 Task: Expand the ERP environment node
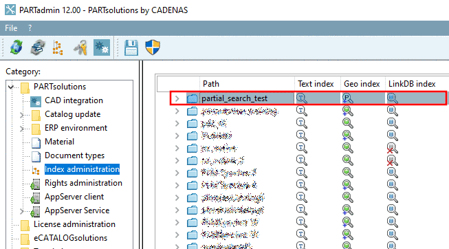pos(21,129)
